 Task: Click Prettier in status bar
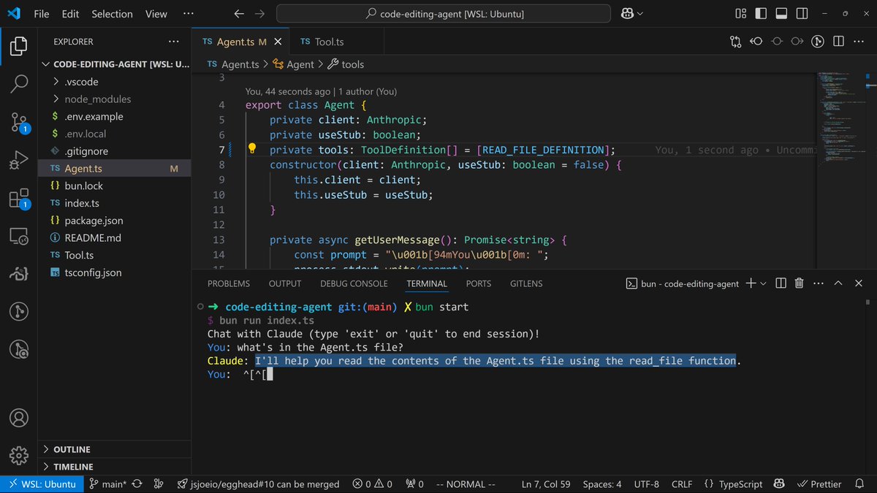819,484
